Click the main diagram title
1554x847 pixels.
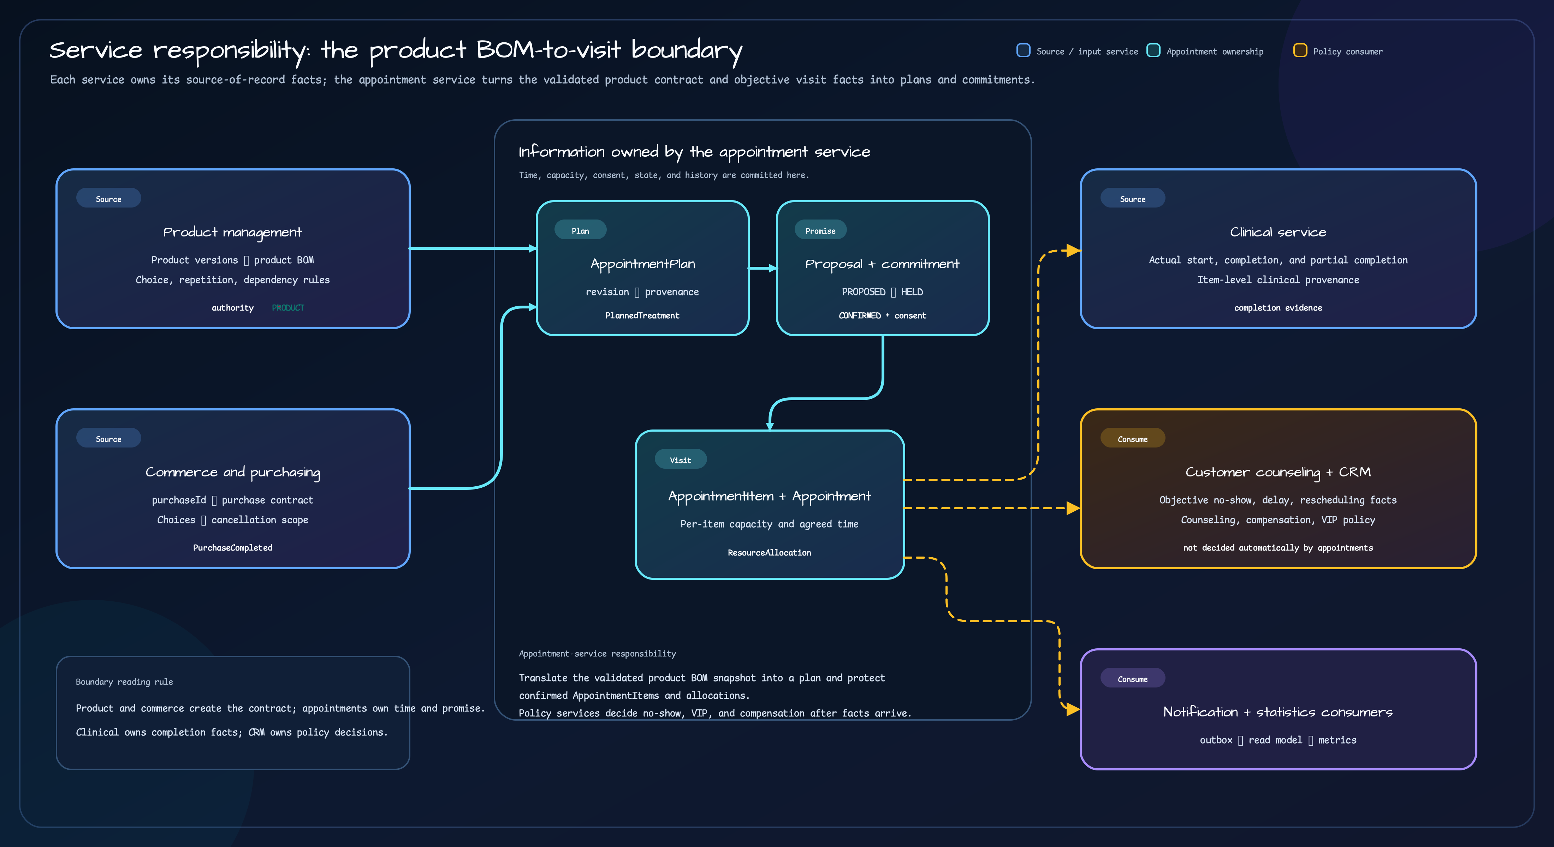(x=396, y=50)
